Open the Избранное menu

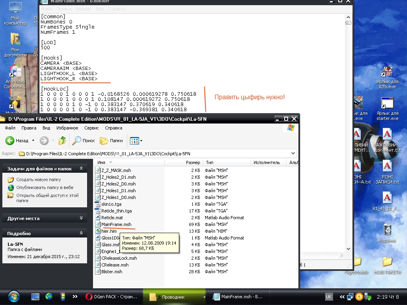coord(67,128)
